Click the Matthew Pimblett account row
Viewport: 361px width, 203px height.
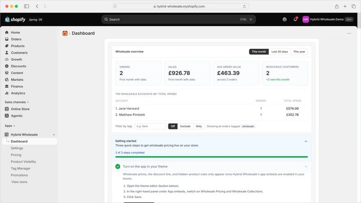click(211, 115)
